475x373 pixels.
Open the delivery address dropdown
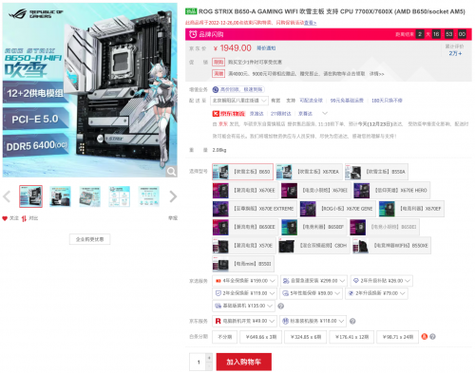(x=239, y=101)
